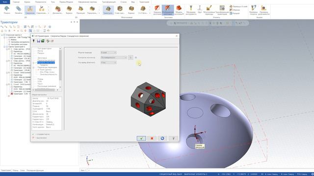Switch to the Home (Главная) ribbon tab
Image resolution: width=314 pixels, height=176 pixels.
pyautogui.click(x=16, y=2)
